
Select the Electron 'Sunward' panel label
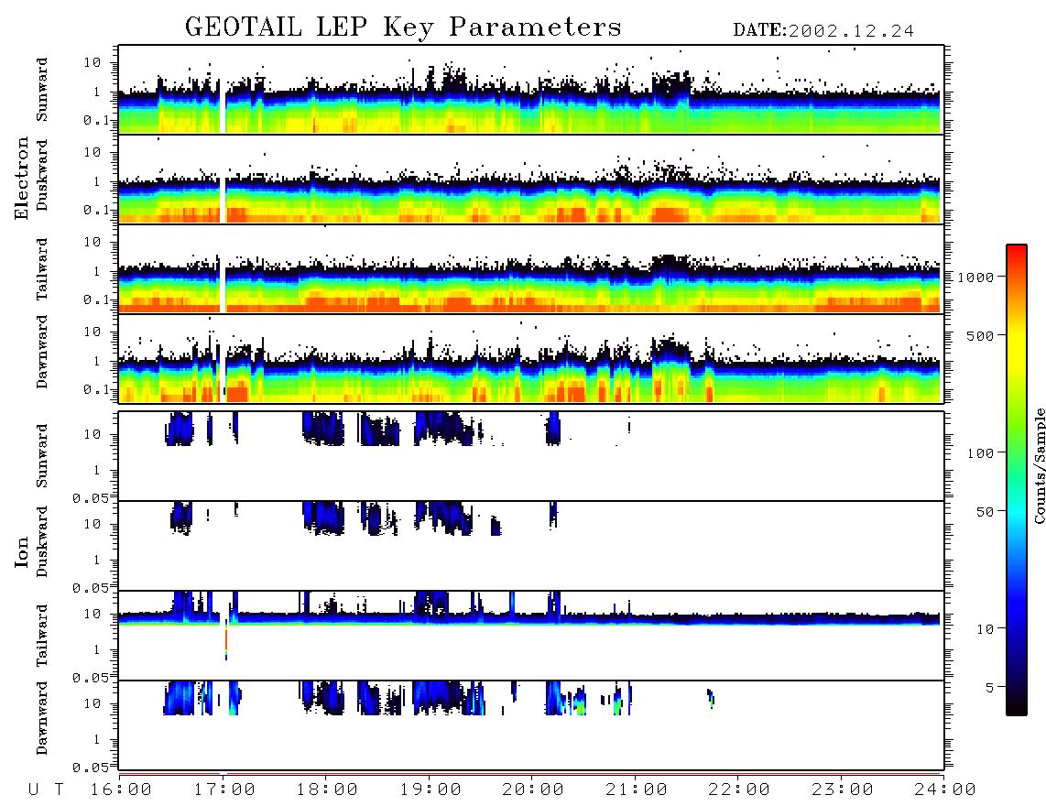coord(42,90)
